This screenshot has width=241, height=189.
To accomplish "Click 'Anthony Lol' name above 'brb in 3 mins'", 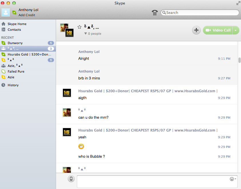I will (89, 71).
